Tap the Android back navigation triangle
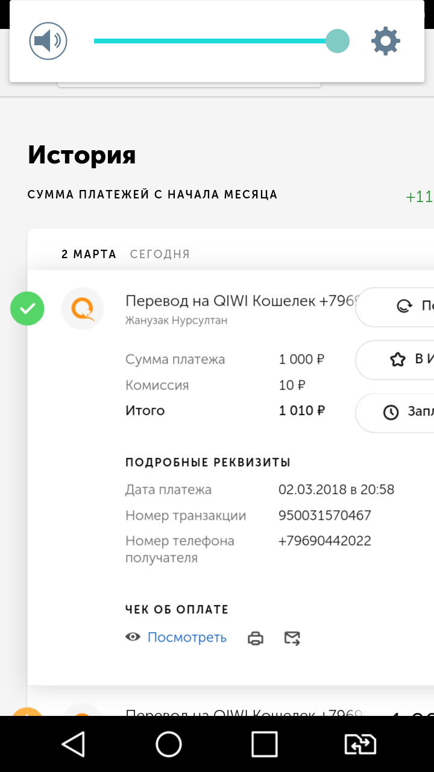 74,744
